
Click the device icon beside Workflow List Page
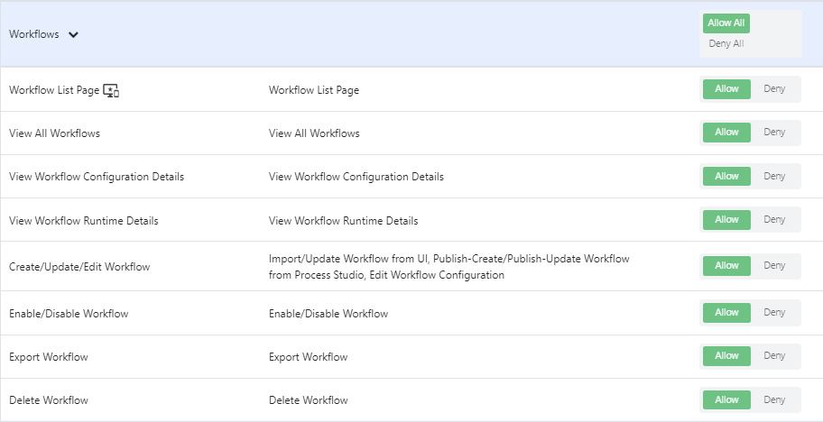(x=111, y=90)
